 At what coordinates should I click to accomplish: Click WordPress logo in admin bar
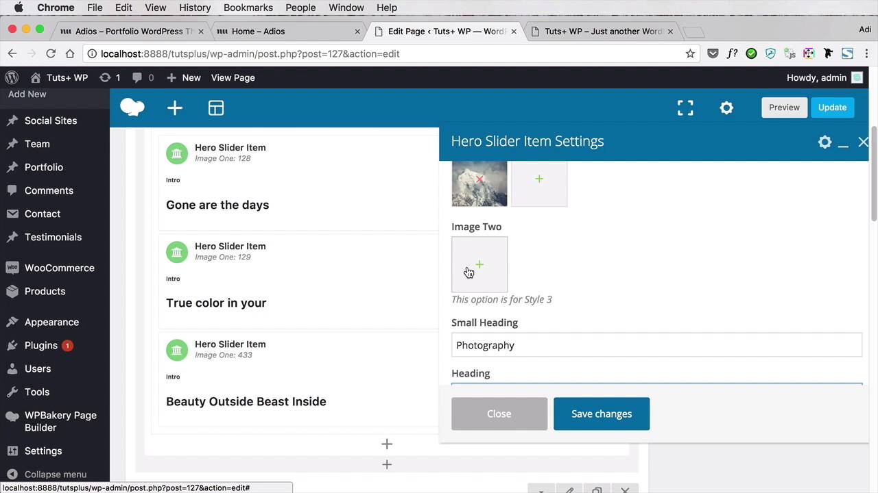11,77
